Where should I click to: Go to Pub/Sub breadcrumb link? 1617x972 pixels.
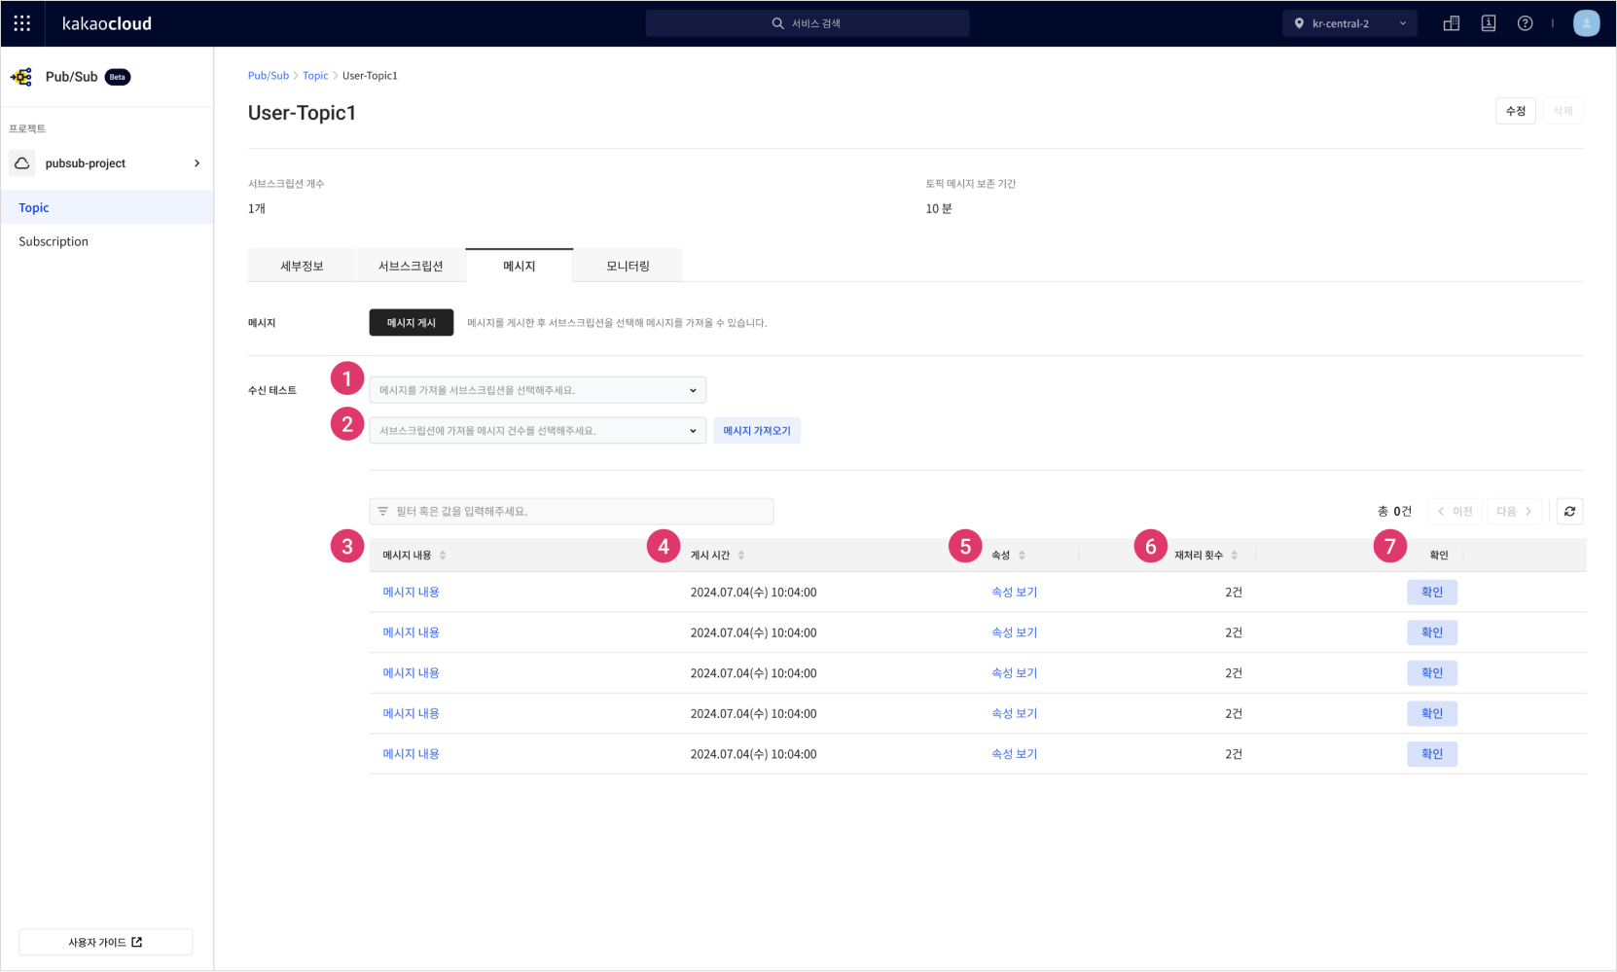point(269,75)
